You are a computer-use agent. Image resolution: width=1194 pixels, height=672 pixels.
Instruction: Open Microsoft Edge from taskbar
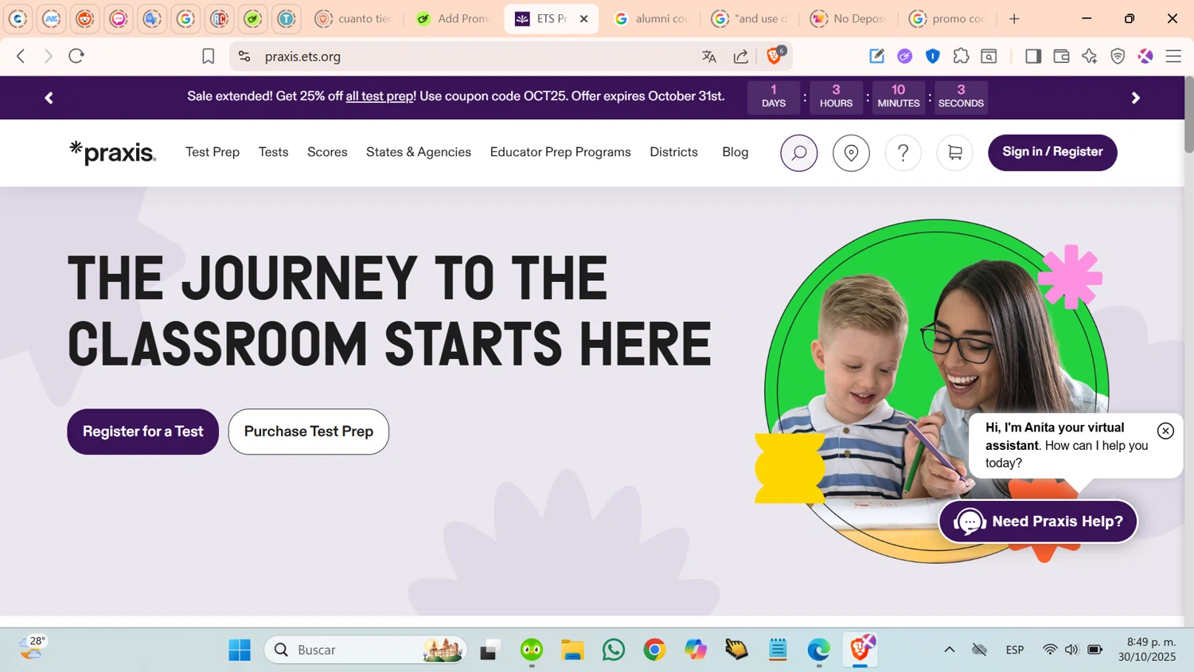click(818, 650)
